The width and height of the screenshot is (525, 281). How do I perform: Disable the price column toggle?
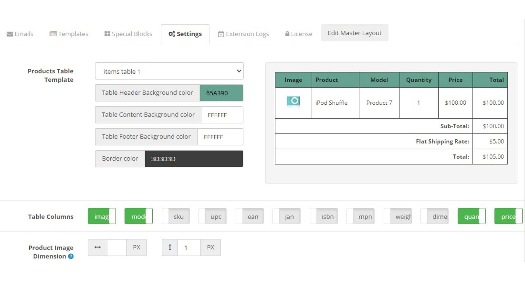tap(508, 216)
